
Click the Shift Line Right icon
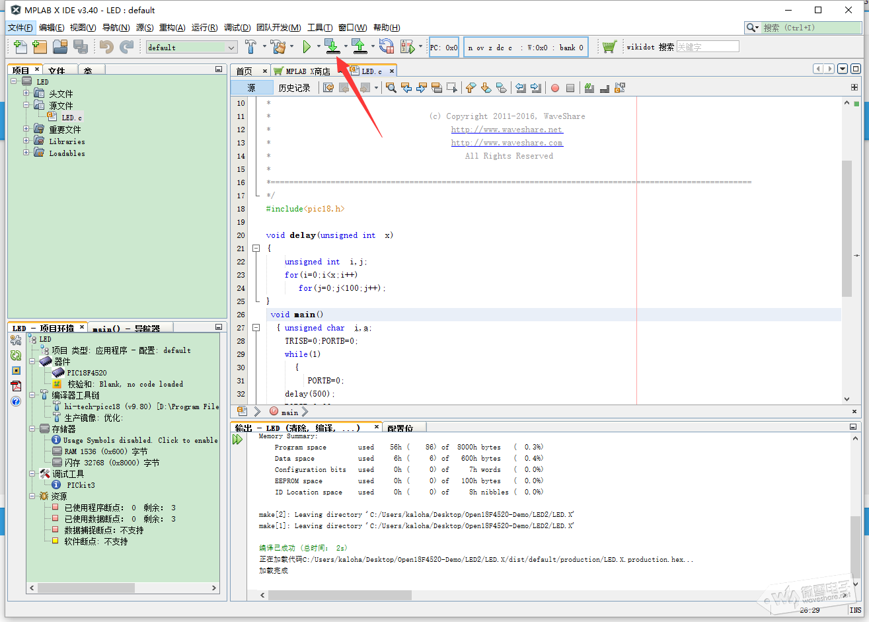536,88
